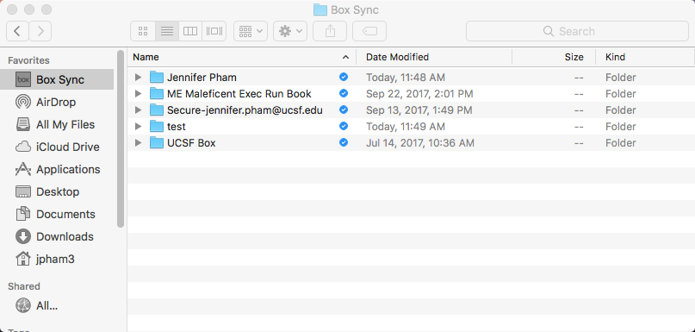Screen dimensions: 695x332
Task: Click sync checkmark for test folder
Action: [343, 126]
